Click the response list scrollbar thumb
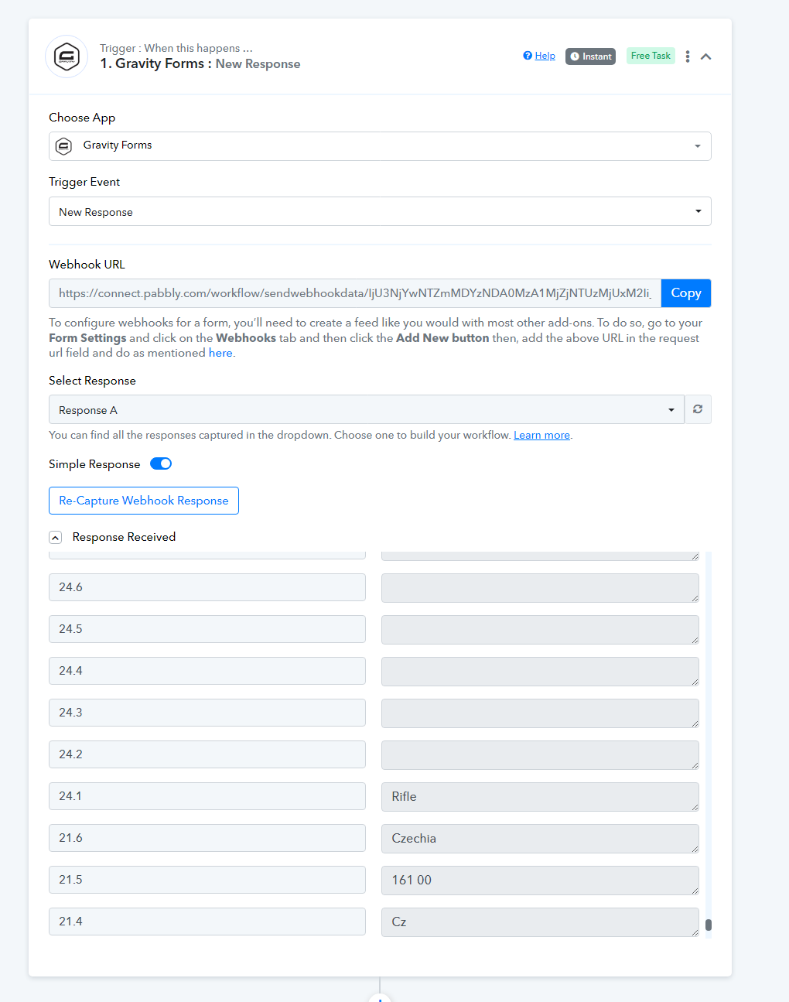The height and width of the screenshot is (1002, 789). 709,925
